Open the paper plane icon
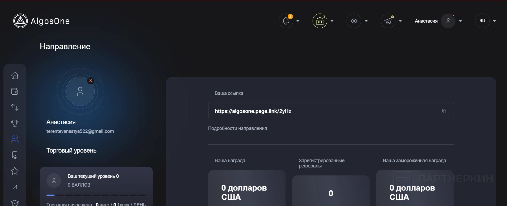 point(388,21)
